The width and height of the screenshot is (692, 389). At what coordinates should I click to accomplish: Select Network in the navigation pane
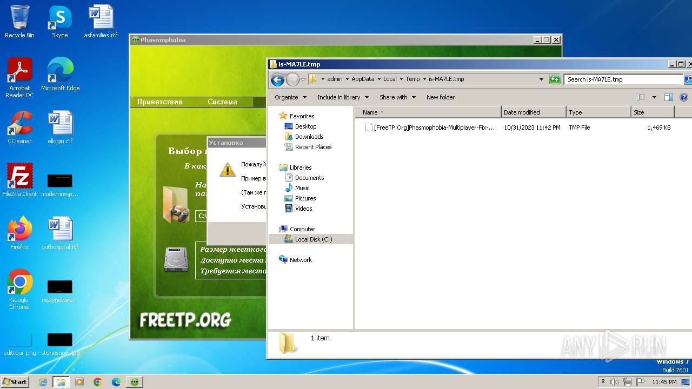point(301,260)
